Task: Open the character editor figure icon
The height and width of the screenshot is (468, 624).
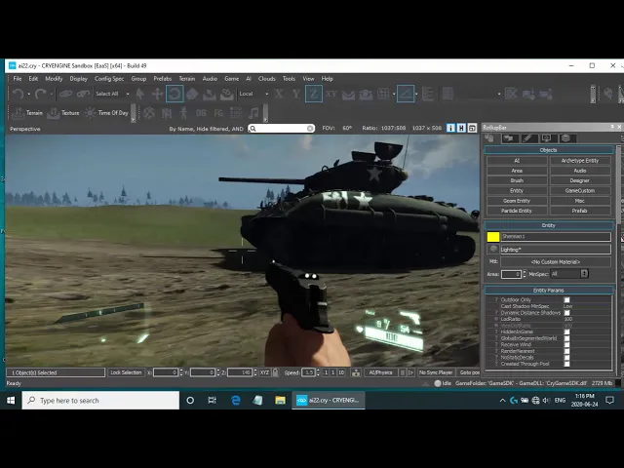Action: 183,113
